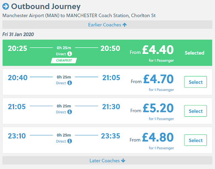Show Earlier Coaches
The width and height of the screenshot is (215, 169).
[x=107, y=25]
